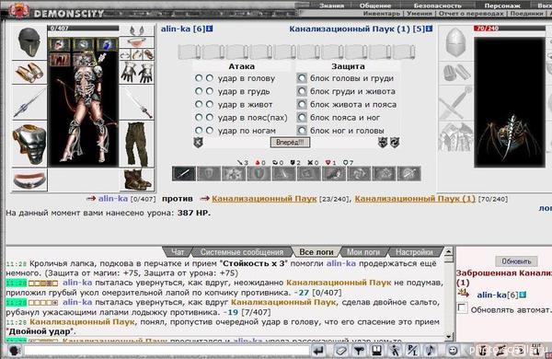
Task: Click the 'Вперед!!!' attack button
Action: pyautogui.click(x=290, y=143)
